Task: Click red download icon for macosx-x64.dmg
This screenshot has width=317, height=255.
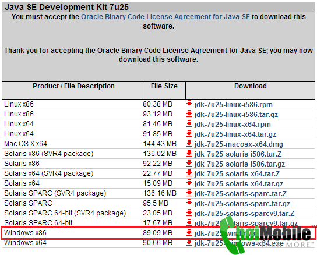Action: point(189,144)
